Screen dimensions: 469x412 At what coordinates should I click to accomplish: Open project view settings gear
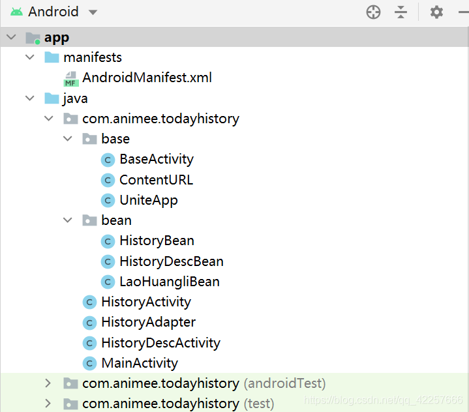436,12
